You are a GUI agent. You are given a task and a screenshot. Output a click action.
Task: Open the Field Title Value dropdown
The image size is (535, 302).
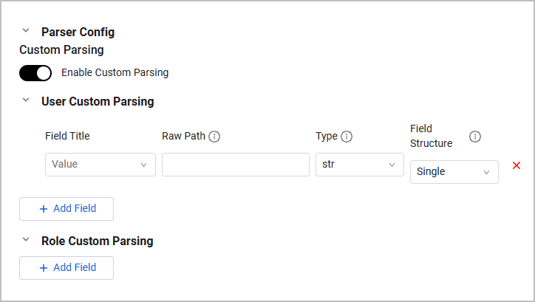click(x=100, y=165)
